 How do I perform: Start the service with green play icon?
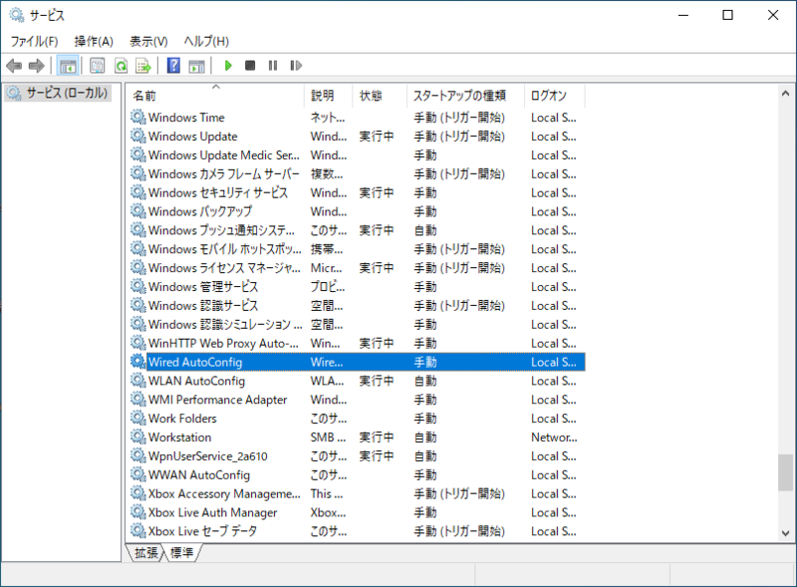228,66
